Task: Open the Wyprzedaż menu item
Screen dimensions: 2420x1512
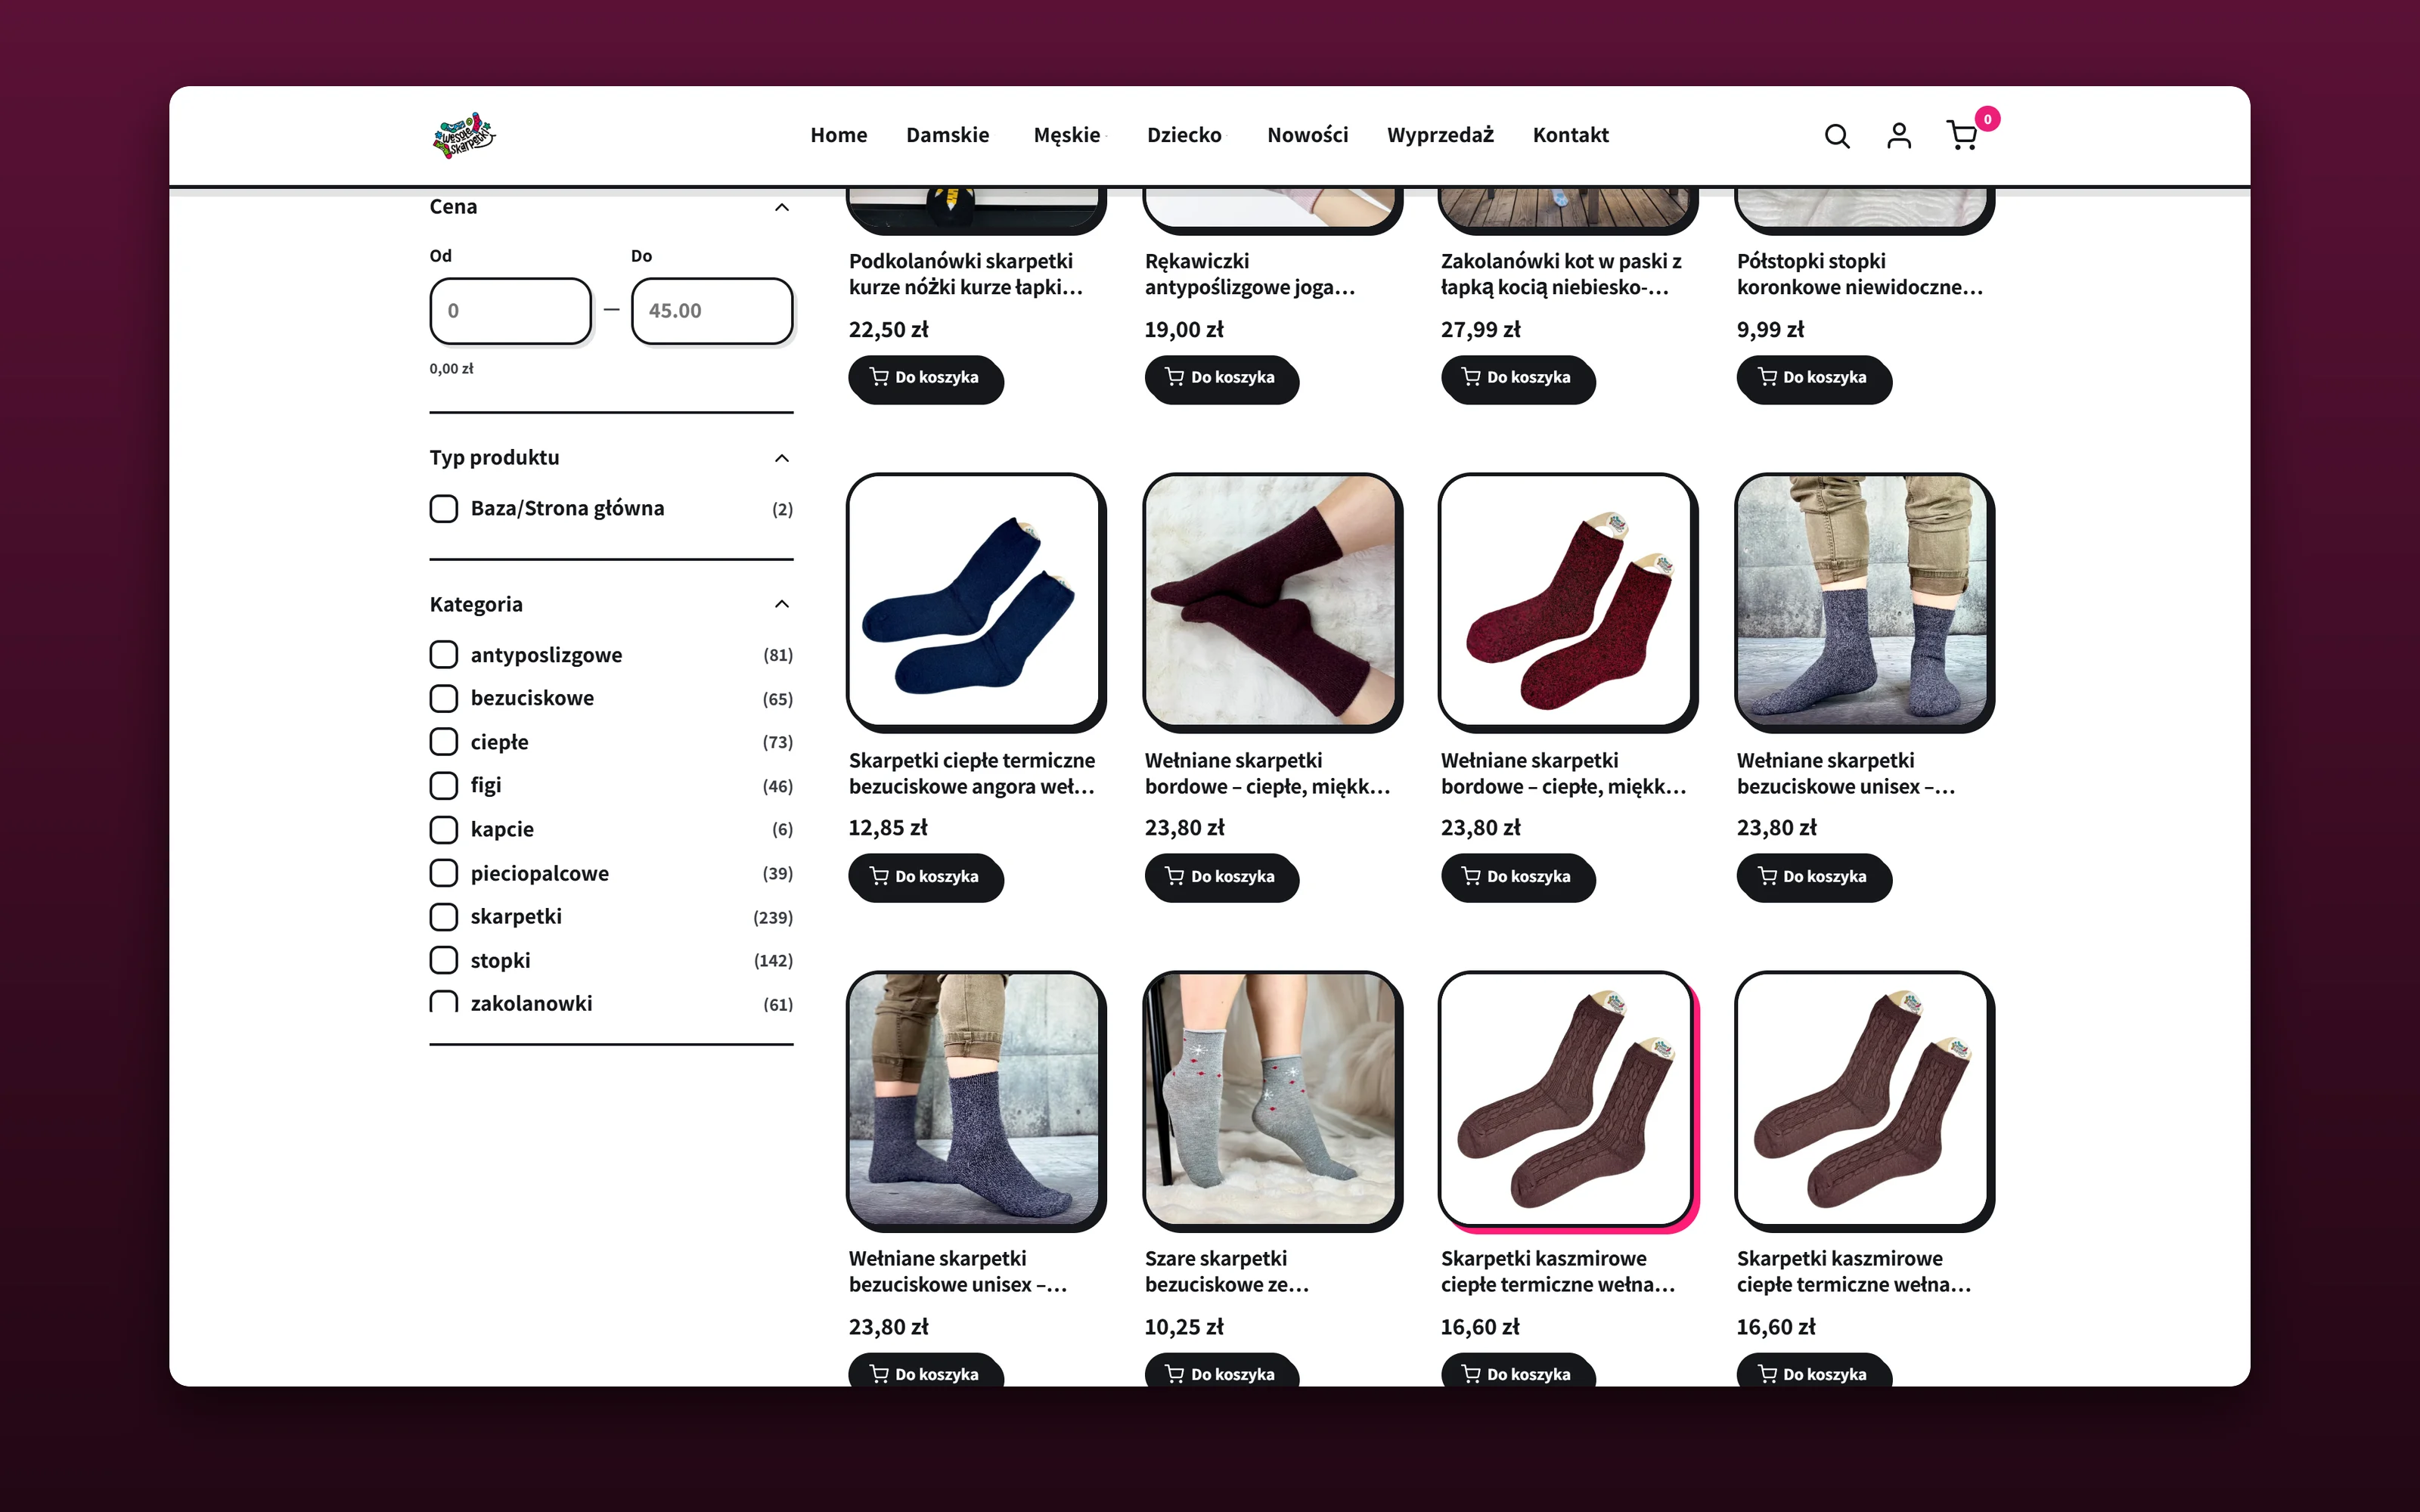Action: (1440, 135)
